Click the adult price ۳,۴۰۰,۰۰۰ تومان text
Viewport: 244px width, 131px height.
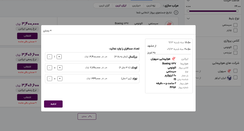pyautogui.click(x=92, y=57)
